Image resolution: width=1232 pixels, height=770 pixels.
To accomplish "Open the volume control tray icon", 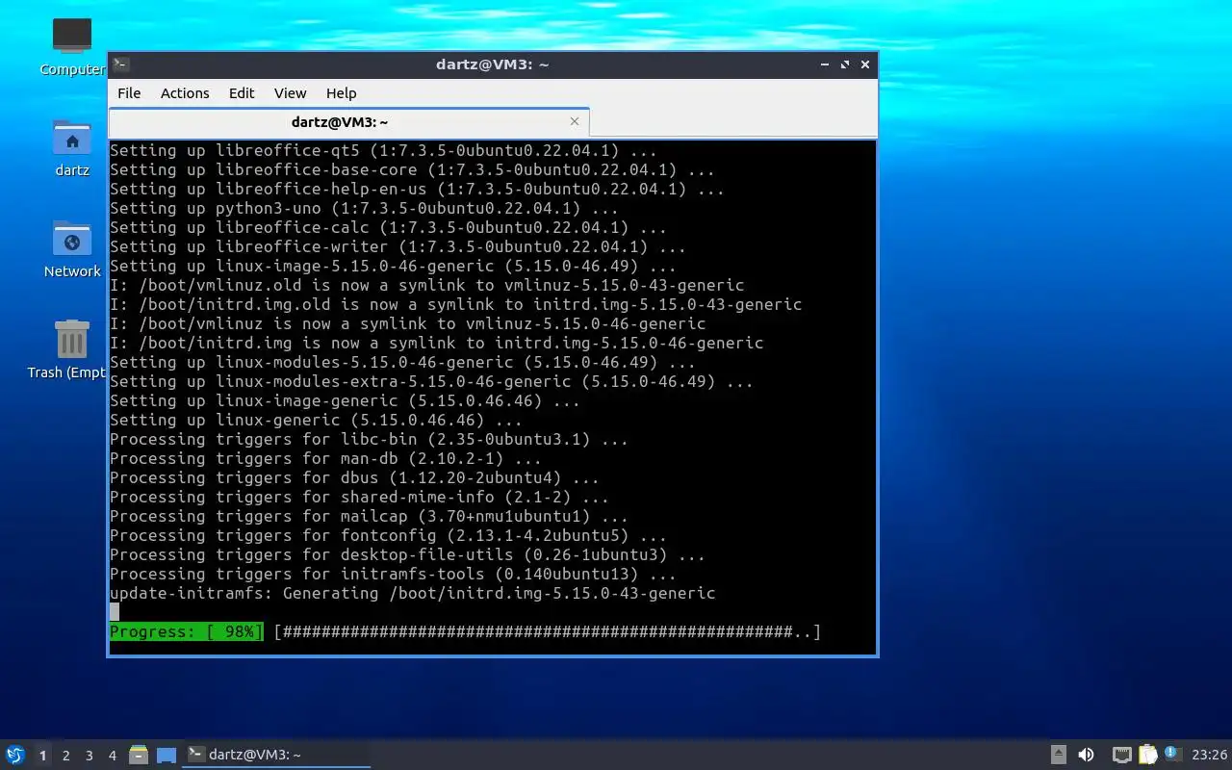I will click(x=1086, y=755).
